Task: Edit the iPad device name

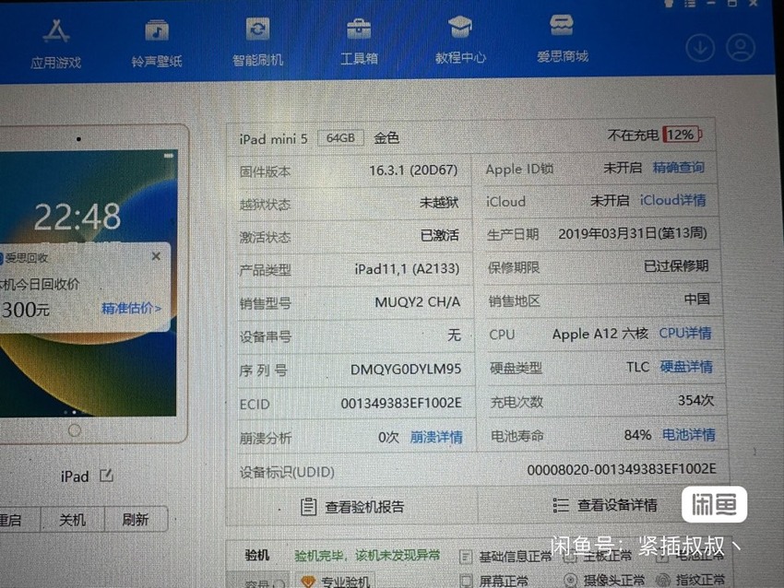Action: click(x=106, y=475)
